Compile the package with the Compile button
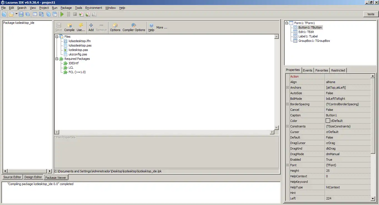This screenshot has width=379, height=205. pos(69,27)
